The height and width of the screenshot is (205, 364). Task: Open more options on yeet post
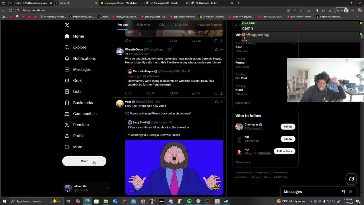[x=222, y=102]
